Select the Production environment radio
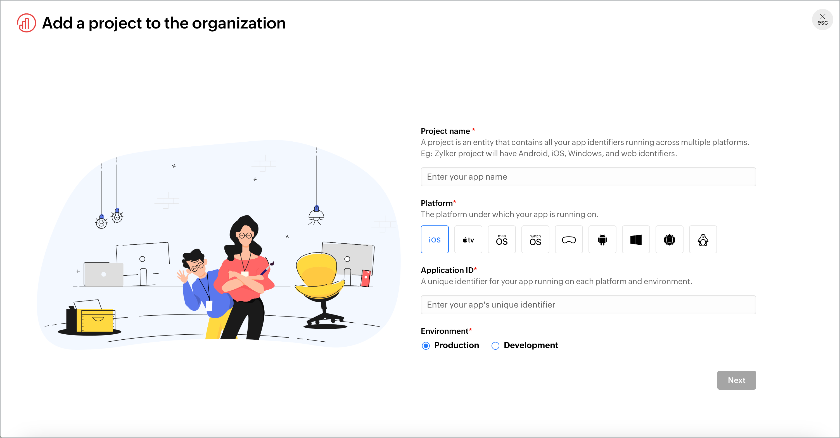 point(426,346)
